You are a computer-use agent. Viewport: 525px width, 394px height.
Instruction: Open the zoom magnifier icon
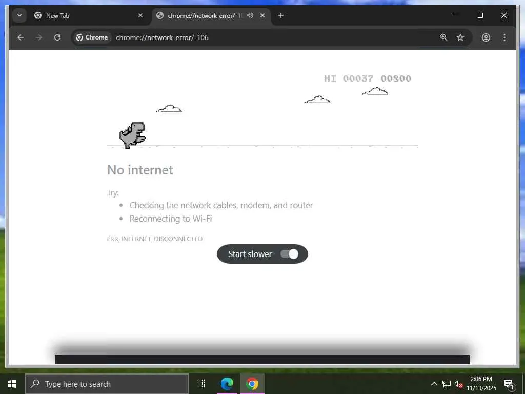[443, 37]
